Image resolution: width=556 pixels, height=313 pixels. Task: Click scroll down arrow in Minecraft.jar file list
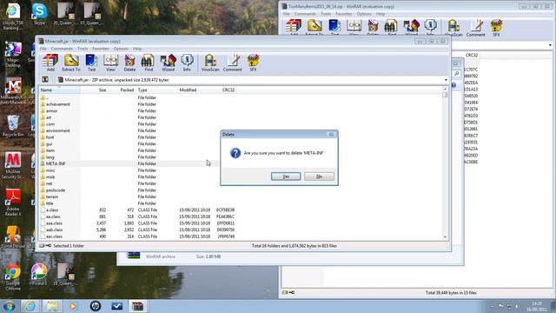[x=445, y=236]
